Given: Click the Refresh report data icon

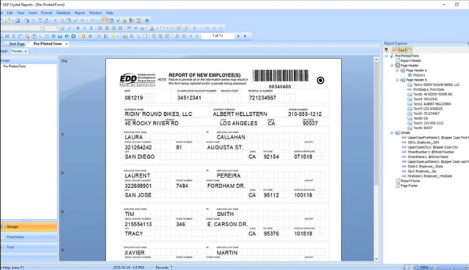Looking at the screenshot, I should [x=176, y=36].
